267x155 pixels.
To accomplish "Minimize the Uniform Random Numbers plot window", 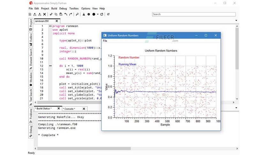I will (x=196, y=35).
